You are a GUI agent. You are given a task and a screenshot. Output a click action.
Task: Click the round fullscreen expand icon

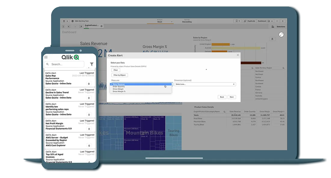281,35
